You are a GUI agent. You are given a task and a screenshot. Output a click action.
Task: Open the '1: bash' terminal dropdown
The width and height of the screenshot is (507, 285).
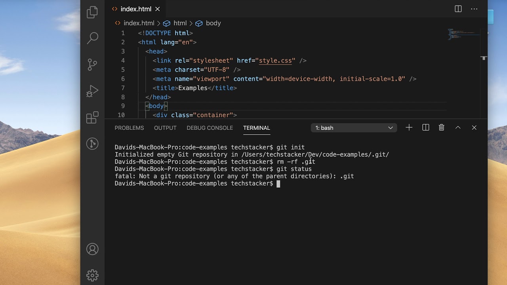(354, 128)
